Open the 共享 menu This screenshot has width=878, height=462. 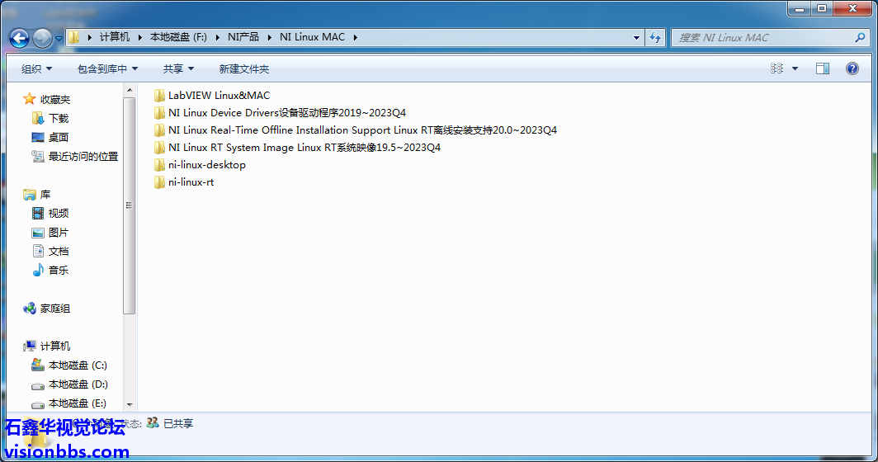[178, 68]
